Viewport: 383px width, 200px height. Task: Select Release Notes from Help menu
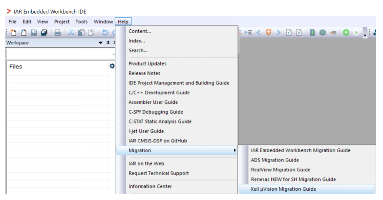(144, 73)
